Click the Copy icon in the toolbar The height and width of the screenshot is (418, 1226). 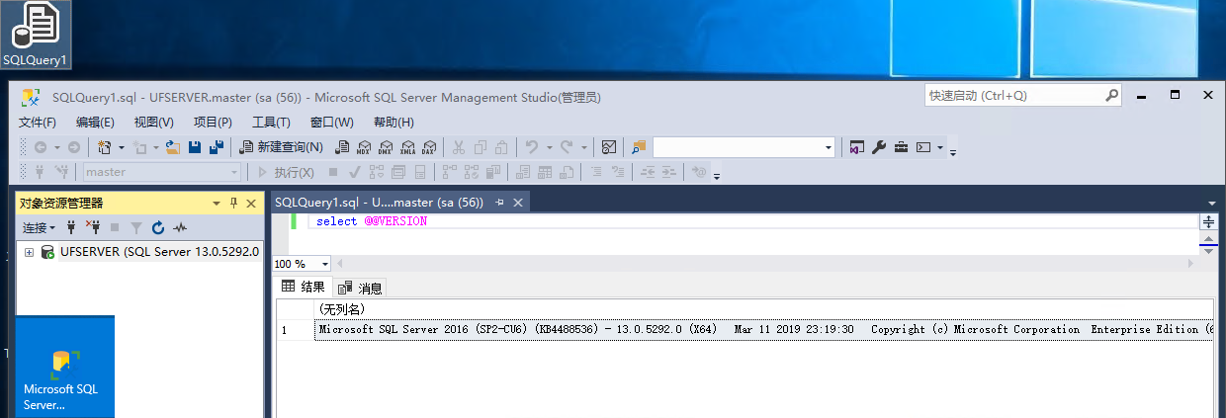coord(481,147)
